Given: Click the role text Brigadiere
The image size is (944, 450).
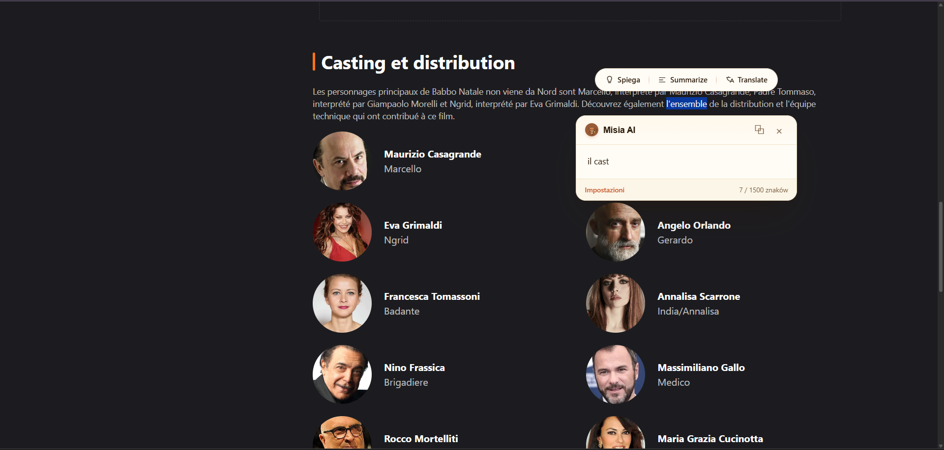Looking at the screenshot, I should tap(406, 382).
